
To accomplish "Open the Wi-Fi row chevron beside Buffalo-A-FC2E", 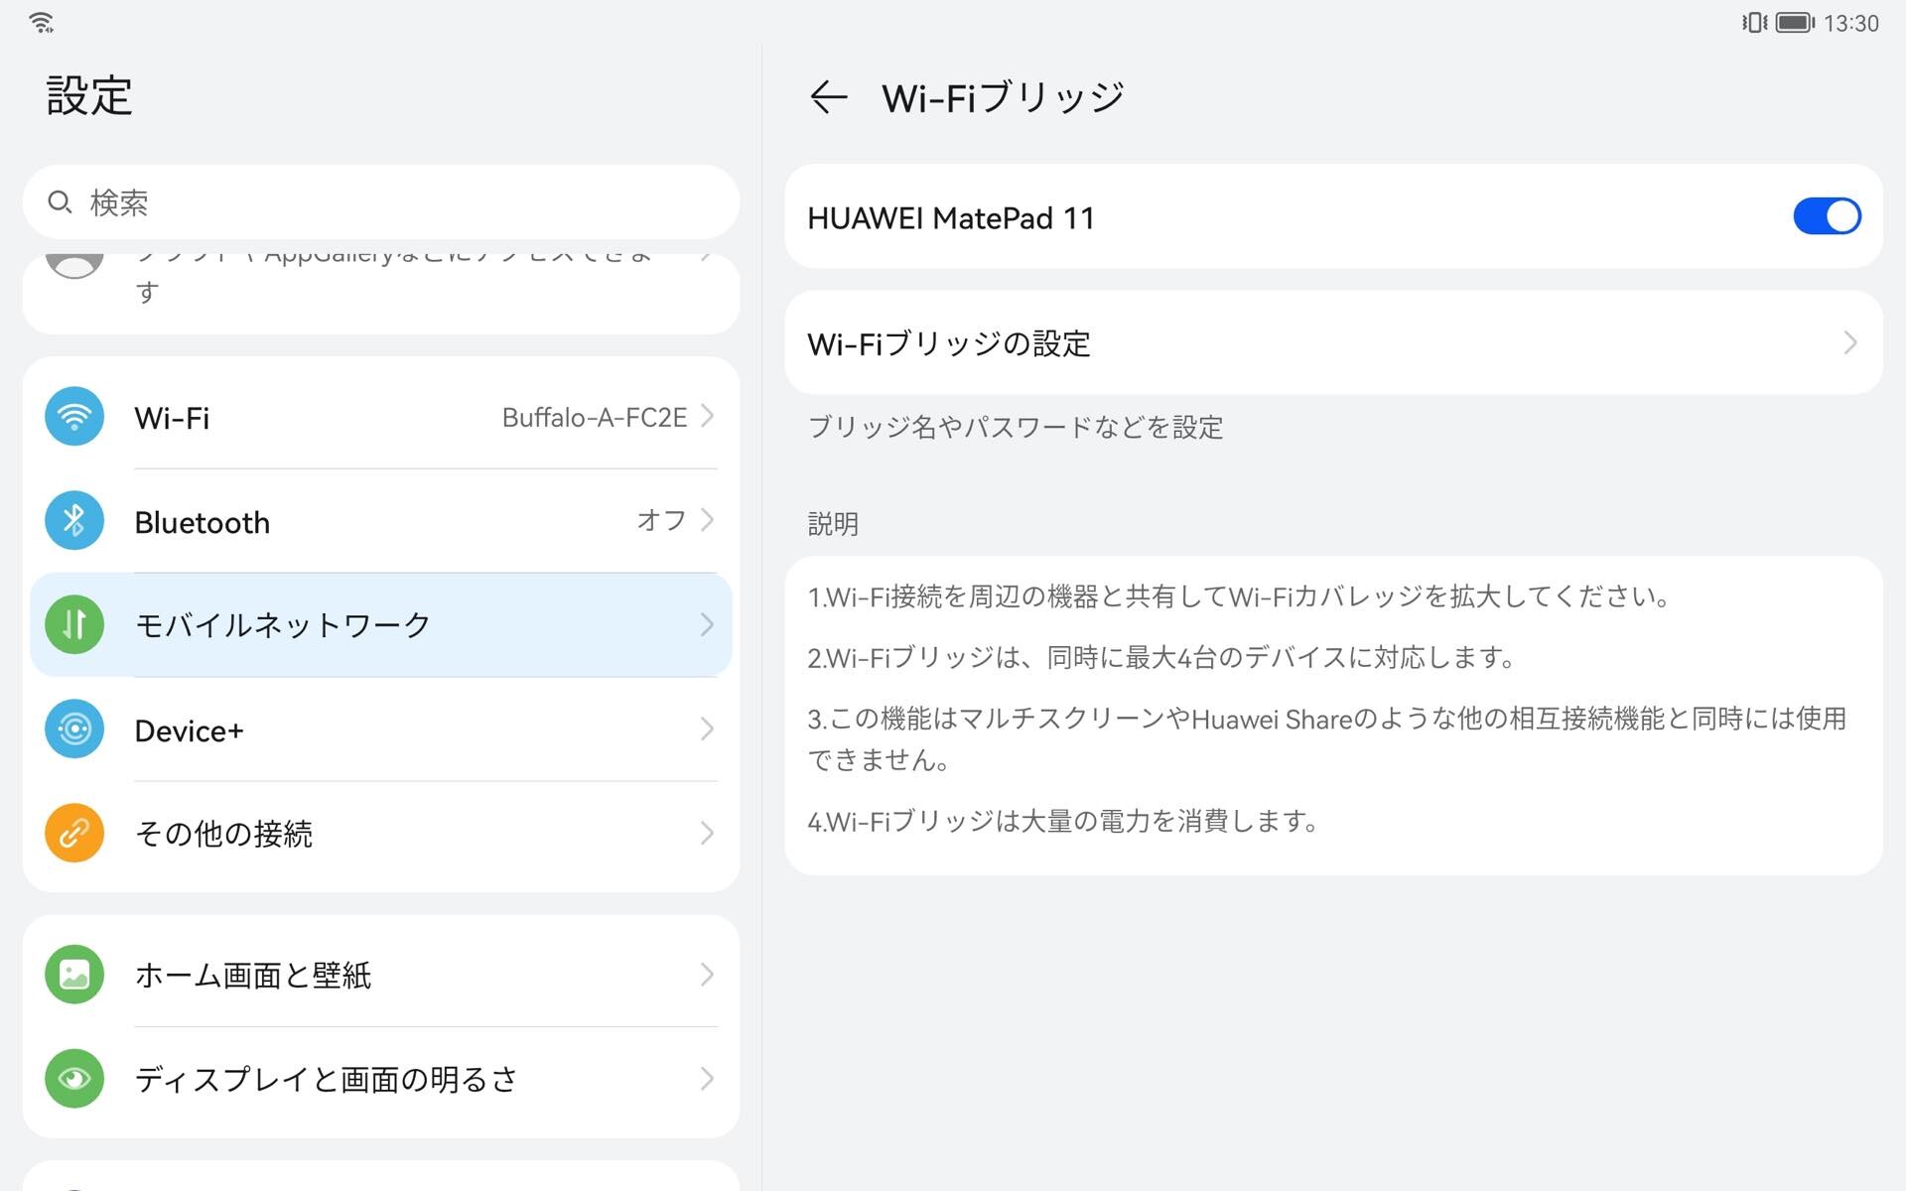I will (707, 417).
